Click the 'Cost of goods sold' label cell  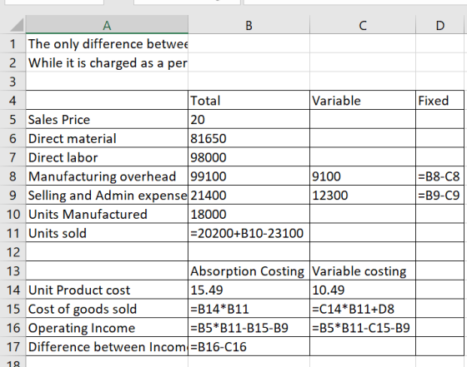[107, 309]
